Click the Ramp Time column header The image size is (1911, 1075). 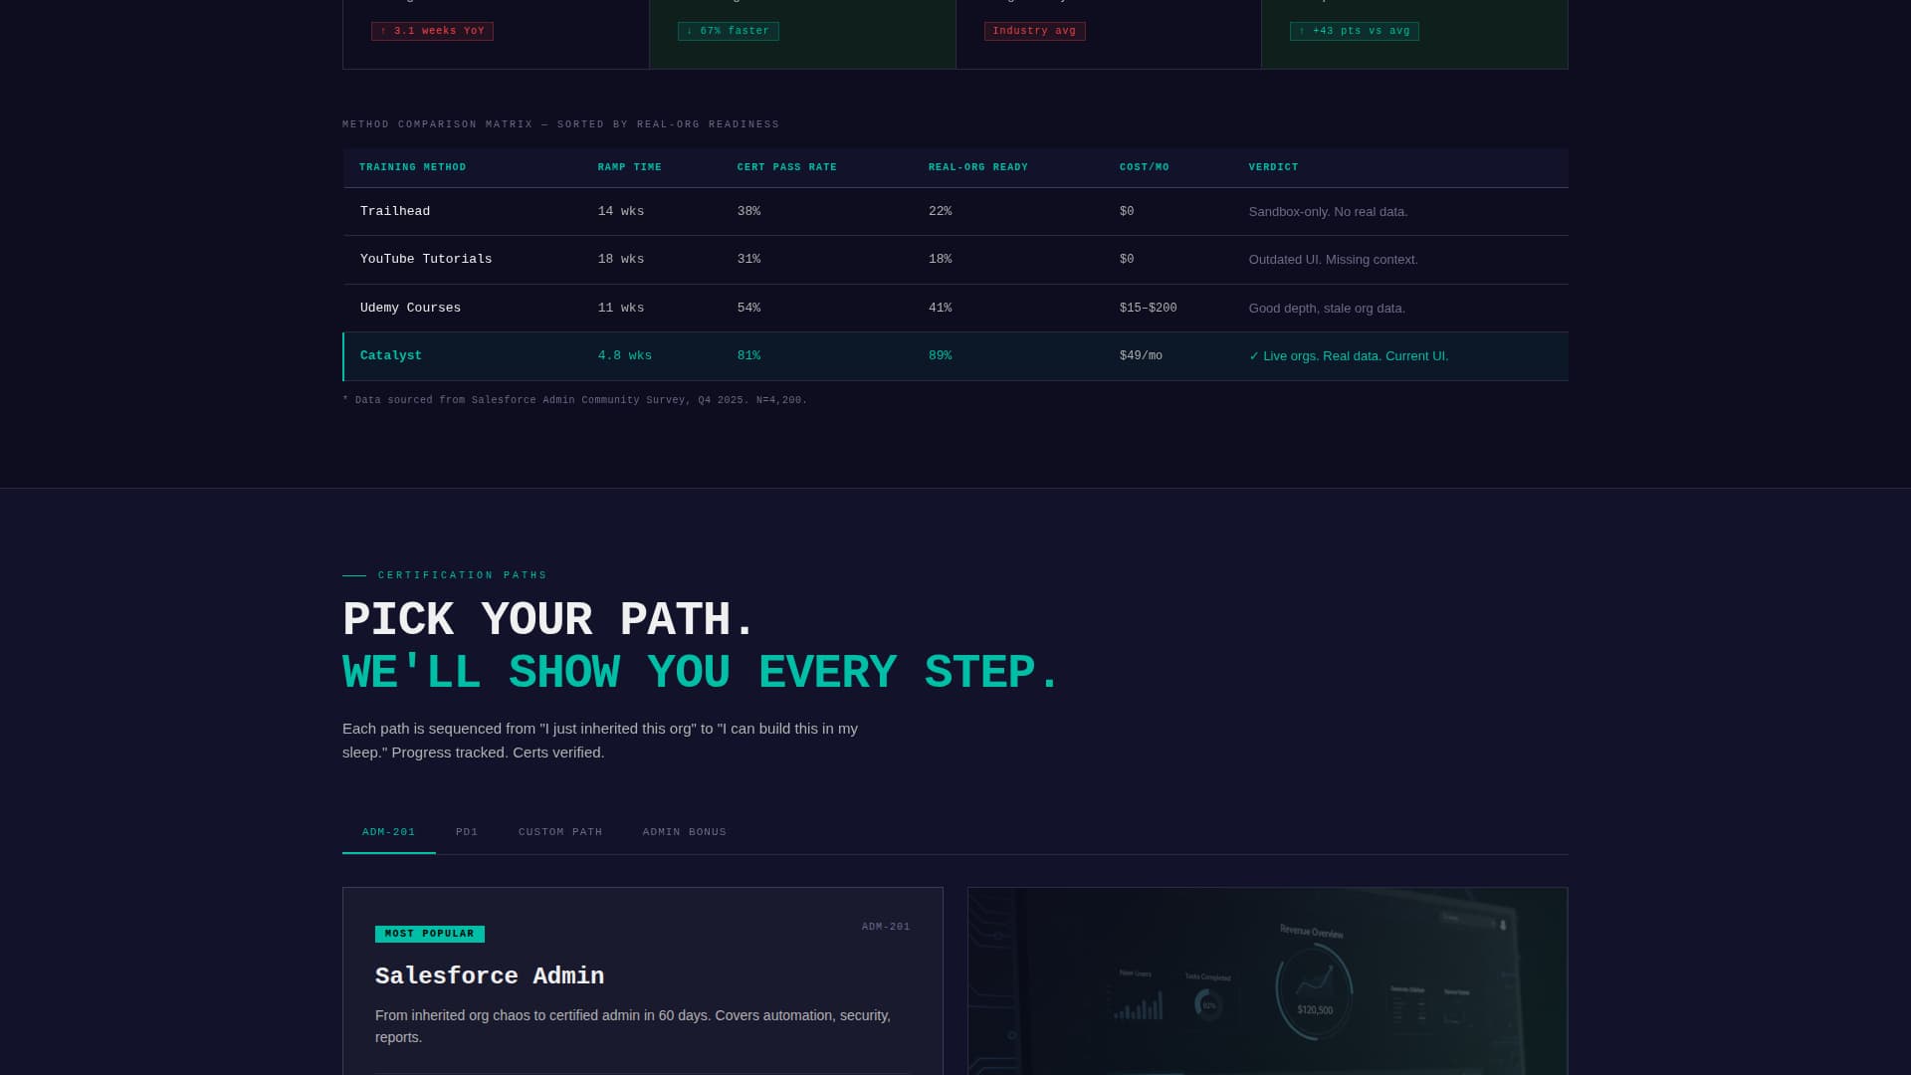coord(630,167)
